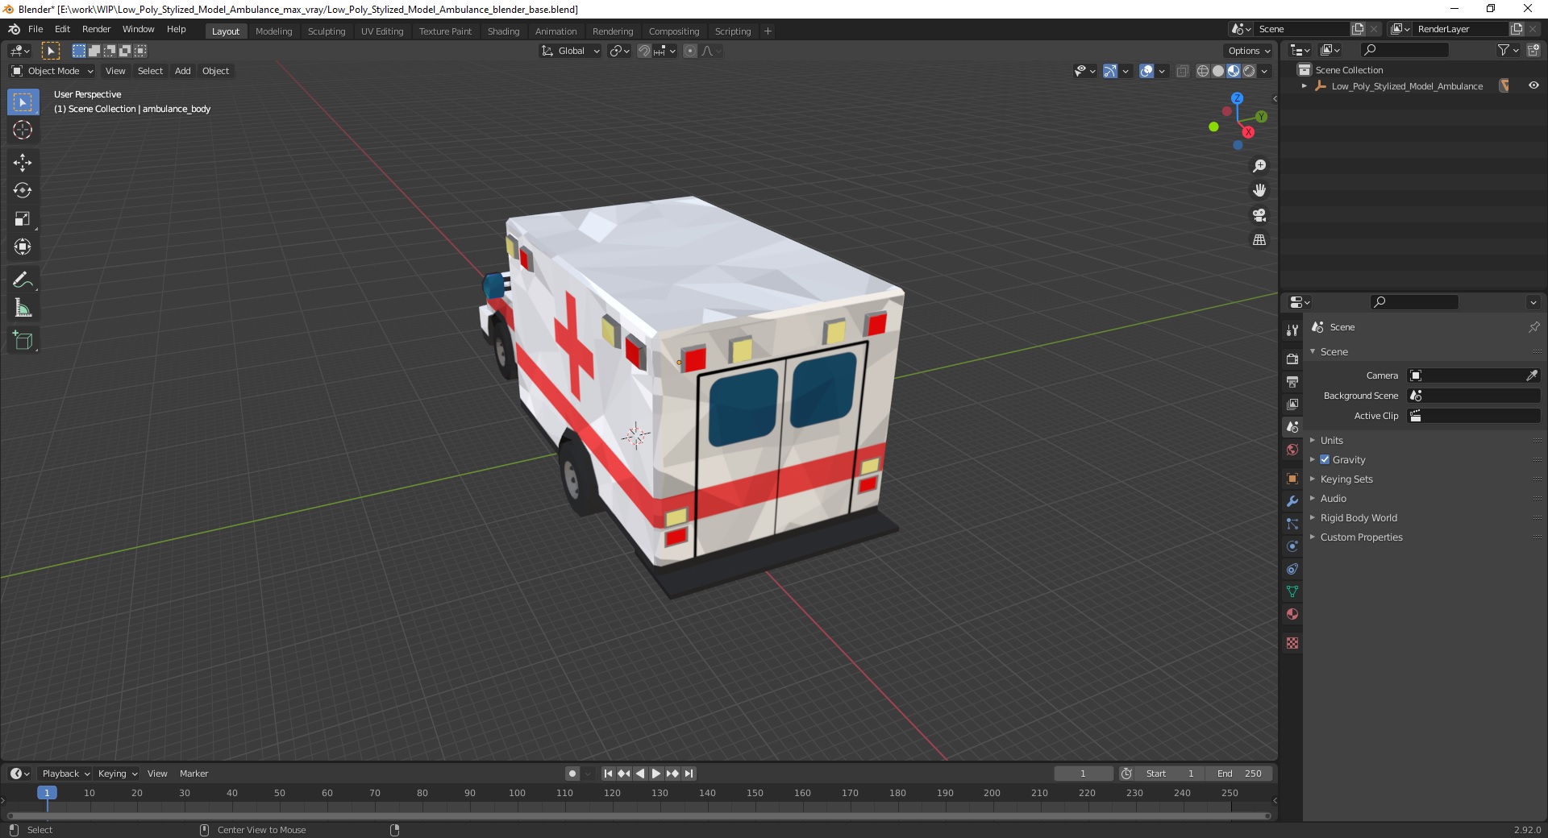The height and width of the screenshot is (838, 1548).
Task: Select the Annotate tool
Action: pyautogui.click(x=23, y=280)
